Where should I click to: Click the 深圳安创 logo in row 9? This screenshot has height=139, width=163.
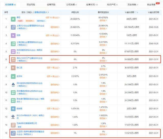(13, 85)
